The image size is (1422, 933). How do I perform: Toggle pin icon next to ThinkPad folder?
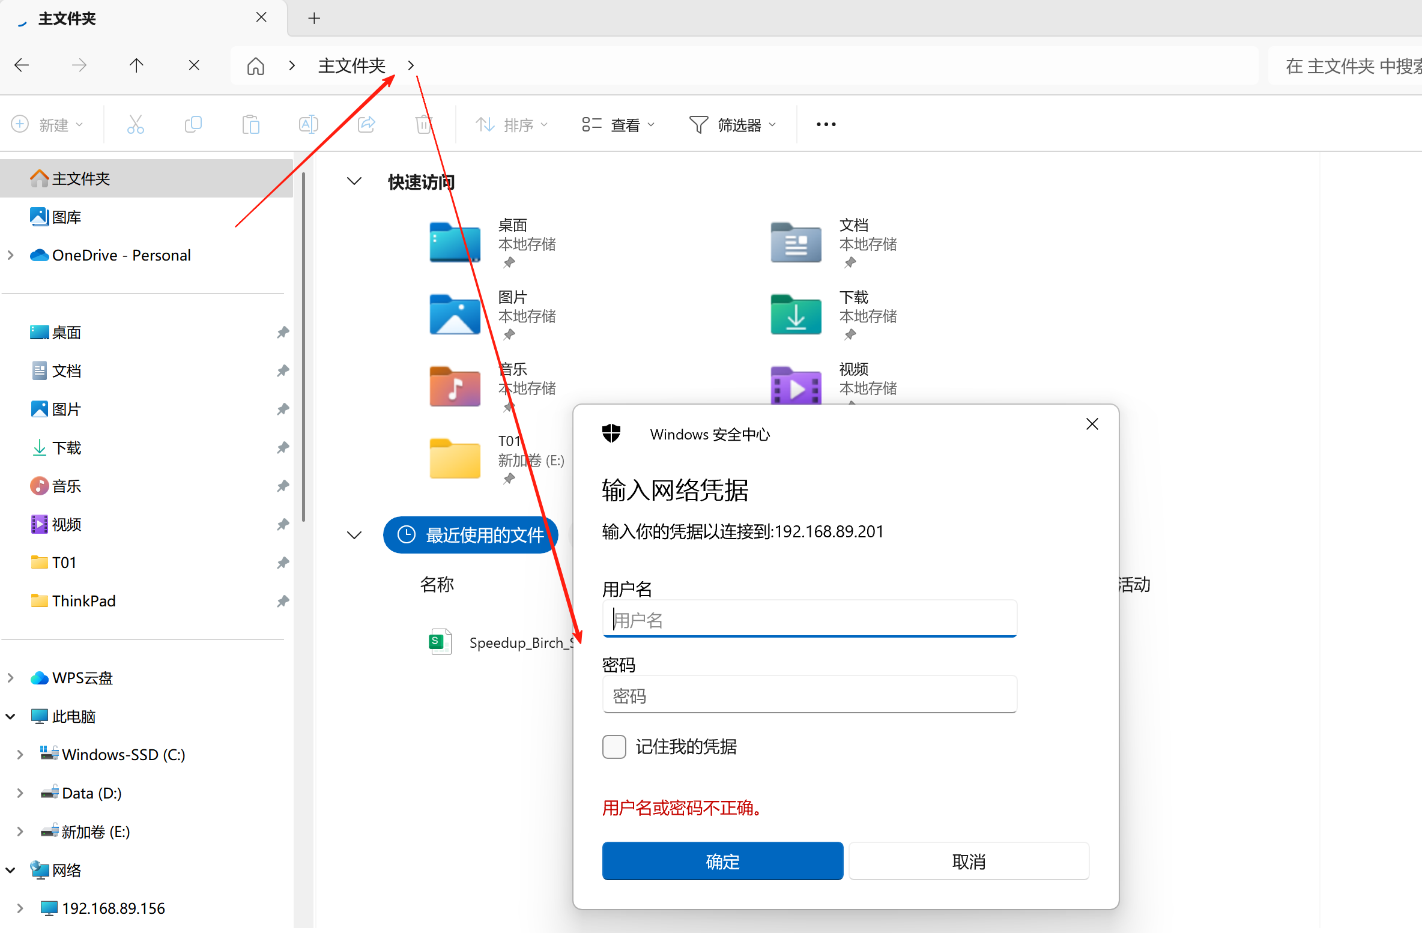tap(283, 601)
